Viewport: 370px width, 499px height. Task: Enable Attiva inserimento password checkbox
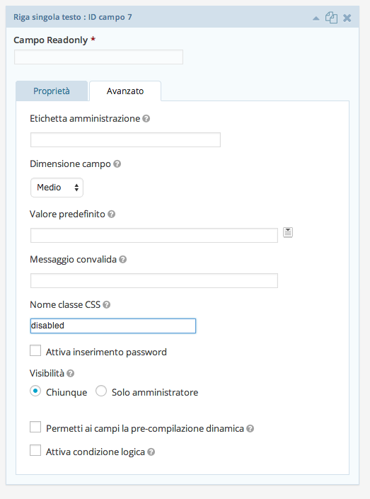coord(35,350)
